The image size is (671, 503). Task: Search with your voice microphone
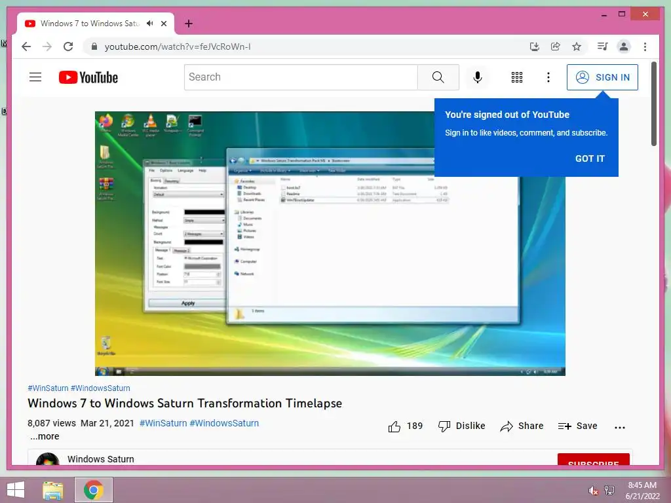point(478,77)
